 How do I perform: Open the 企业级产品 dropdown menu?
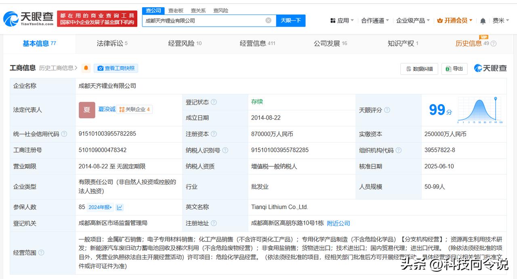click(x=413, y=21)
